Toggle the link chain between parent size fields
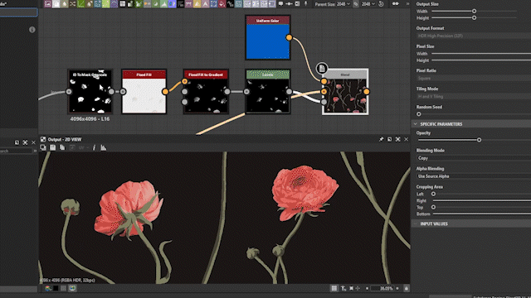 (356, 4)
